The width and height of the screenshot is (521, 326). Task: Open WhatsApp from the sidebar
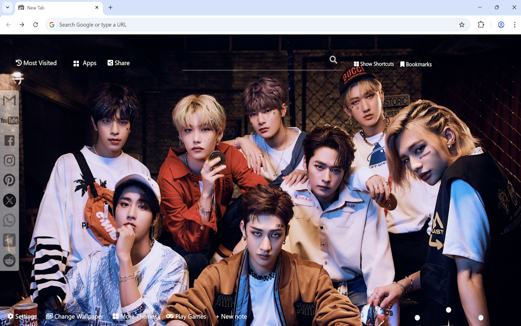pyautogui.click(x=9, y=220)
